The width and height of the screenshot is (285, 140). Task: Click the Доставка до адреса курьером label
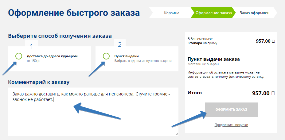(52, 56)
